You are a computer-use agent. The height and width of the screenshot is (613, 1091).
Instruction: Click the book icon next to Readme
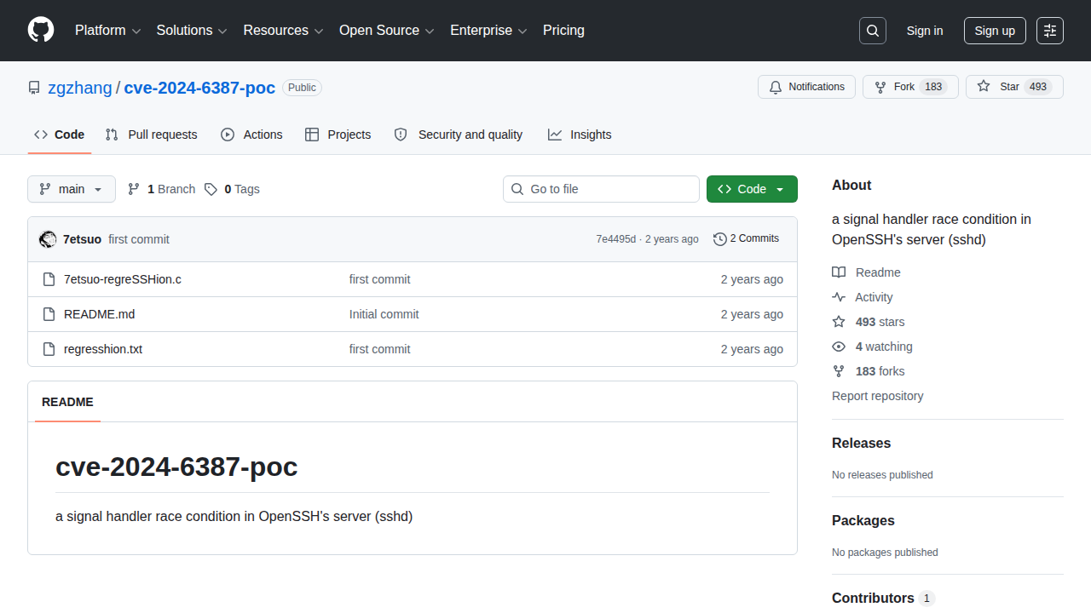click(x=839, y=272)
